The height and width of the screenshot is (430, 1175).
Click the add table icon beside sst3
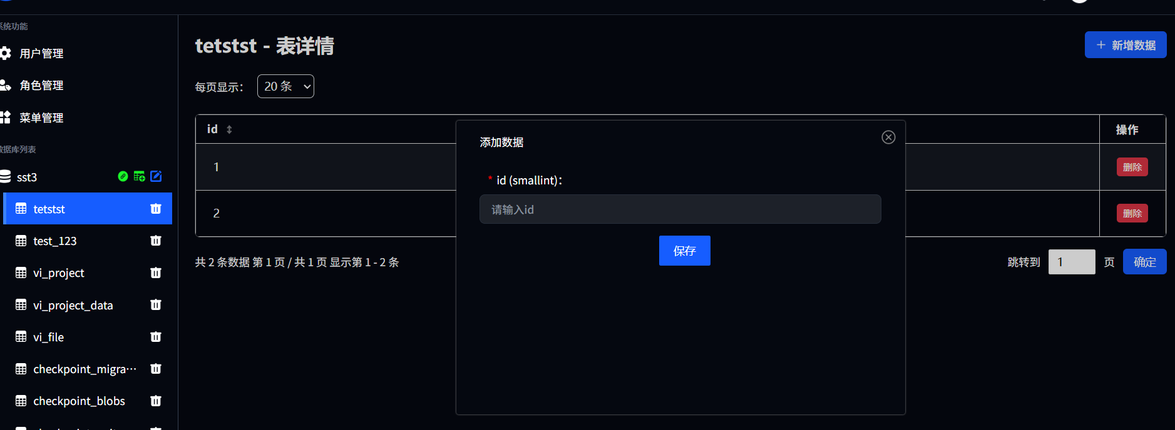click(x=139, y=177)
